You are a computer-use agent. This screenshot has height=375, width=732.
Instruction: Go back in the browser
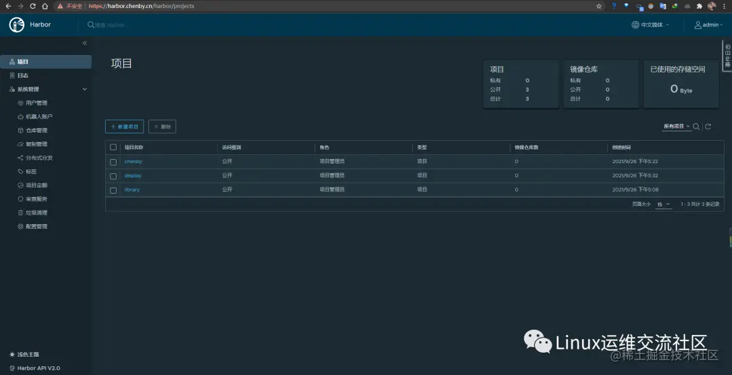tap(8, 6)
